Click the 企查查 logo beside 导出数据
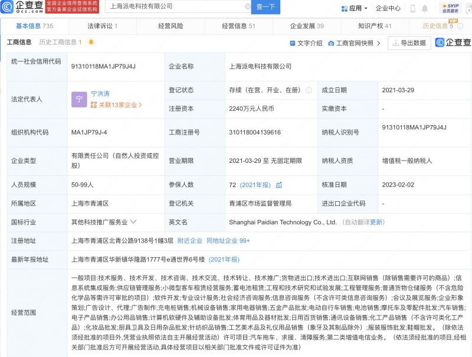This screenshot has height=357, width=472. 453,42
